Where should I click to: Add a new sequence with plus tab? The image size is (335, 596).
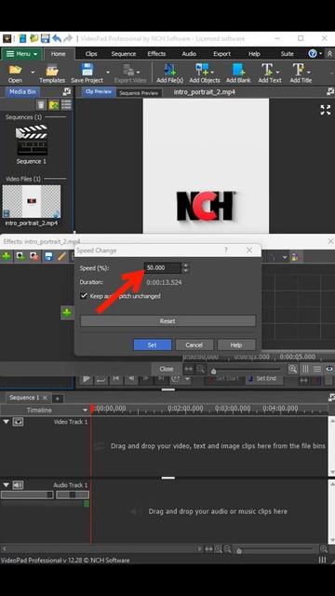[x=58, y=399]
